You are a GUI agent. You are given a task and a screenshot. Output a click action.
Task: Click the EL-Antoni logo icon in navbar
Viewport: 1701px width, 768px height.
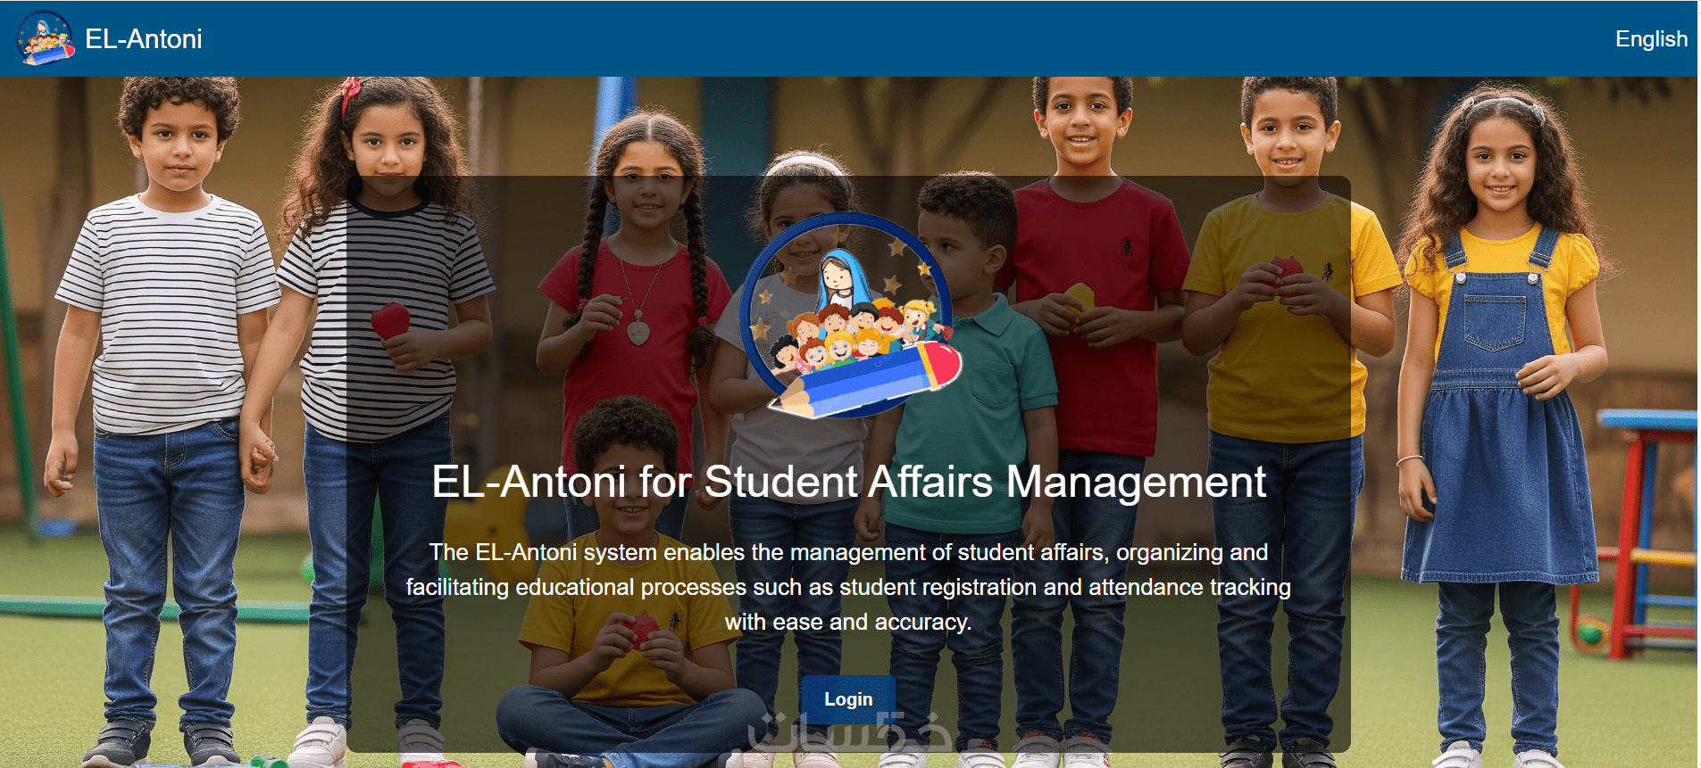[46, 38]
